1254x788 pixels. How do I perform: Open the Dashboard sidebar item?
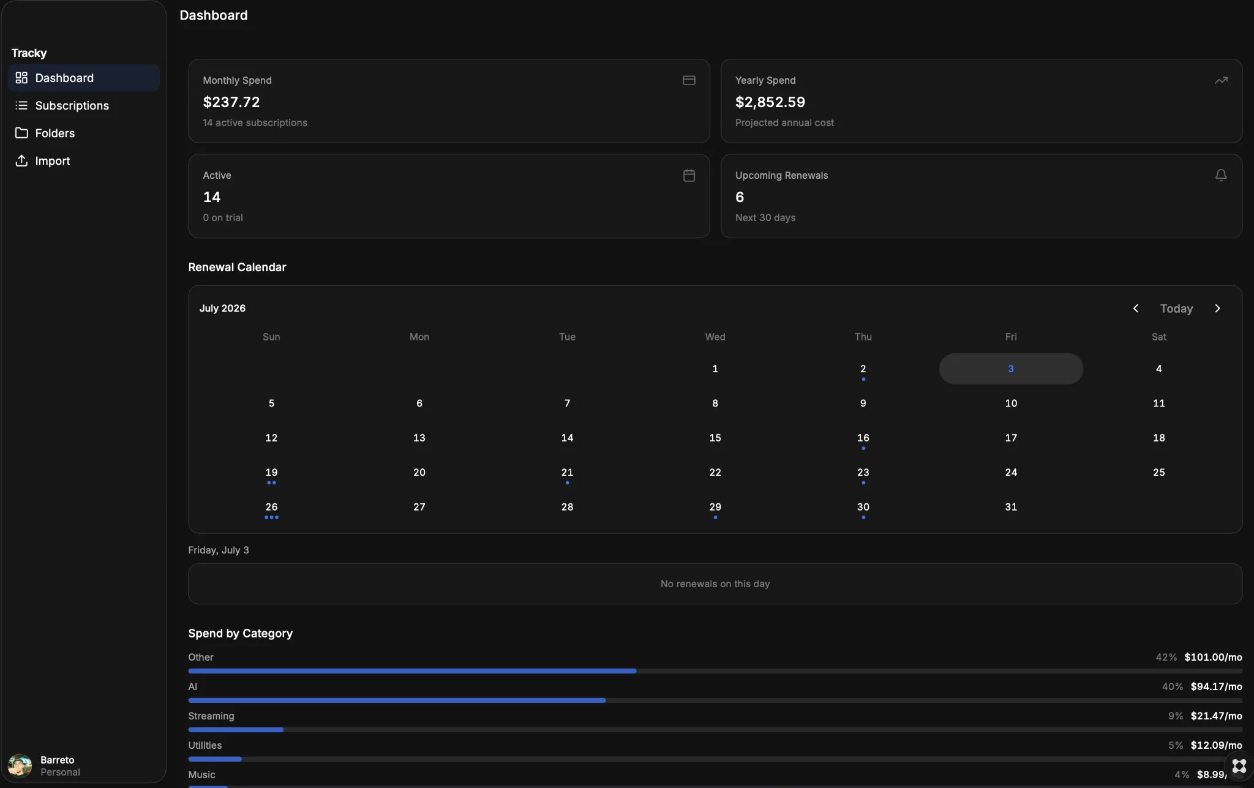coord(84,78)
